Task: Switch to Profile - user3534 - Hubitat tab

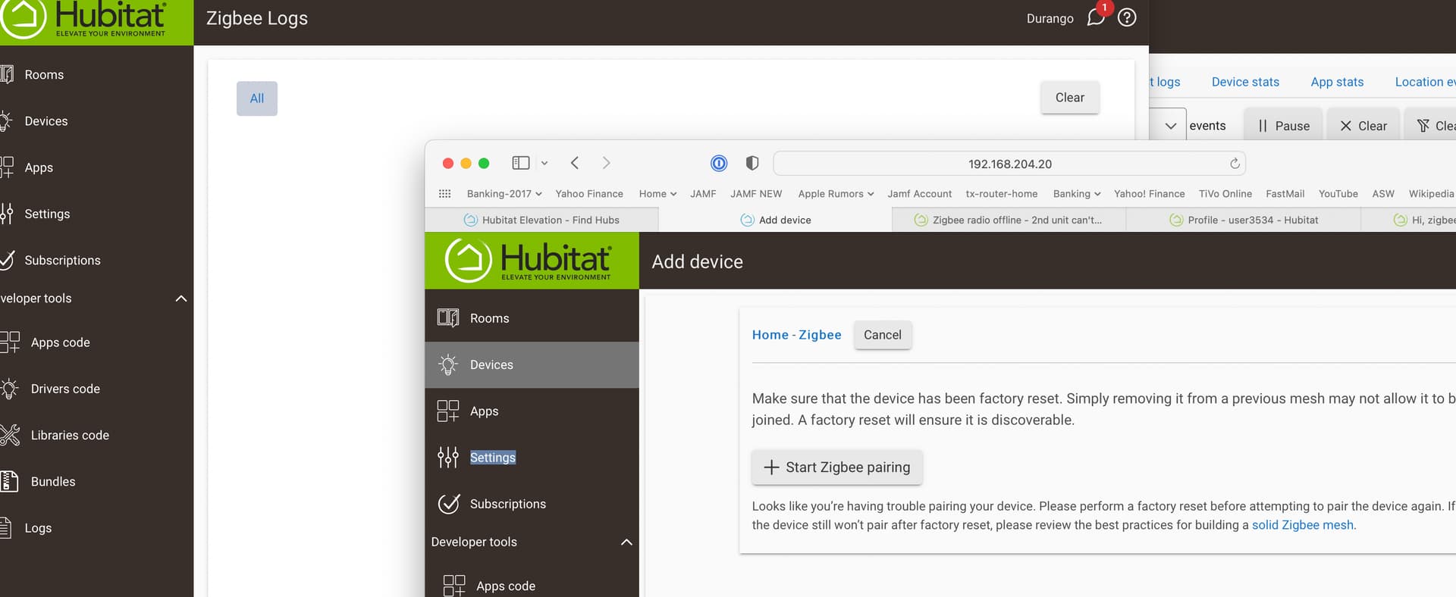Action: tap(1244, 220)
